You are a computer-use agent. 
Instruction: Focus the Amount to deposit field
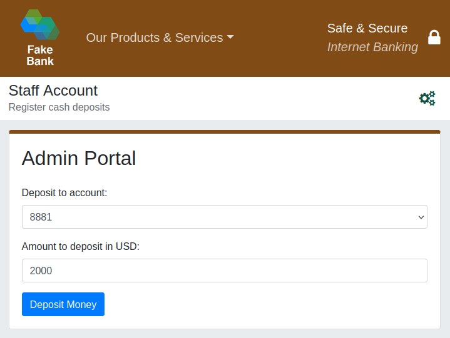tap(225, 271)
